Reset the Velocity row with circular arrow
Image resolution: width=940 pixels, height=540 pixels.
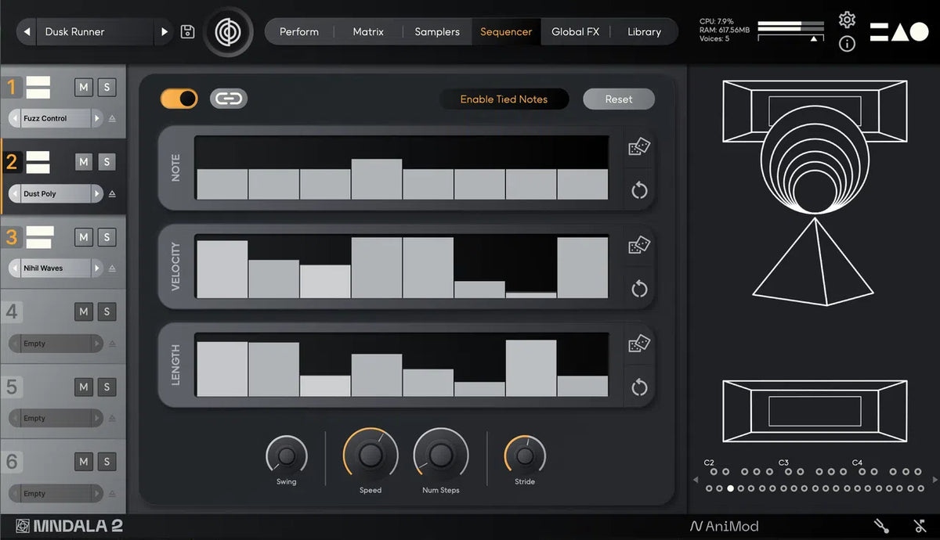639,289
